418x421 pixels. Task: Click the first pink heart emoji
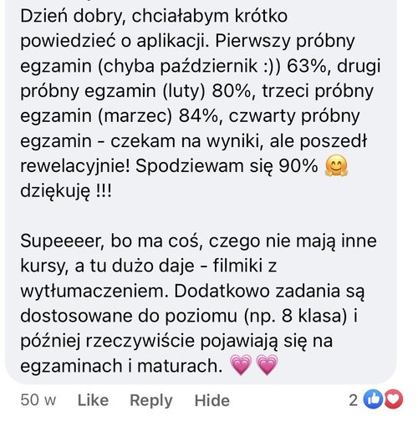coord(241,365)
